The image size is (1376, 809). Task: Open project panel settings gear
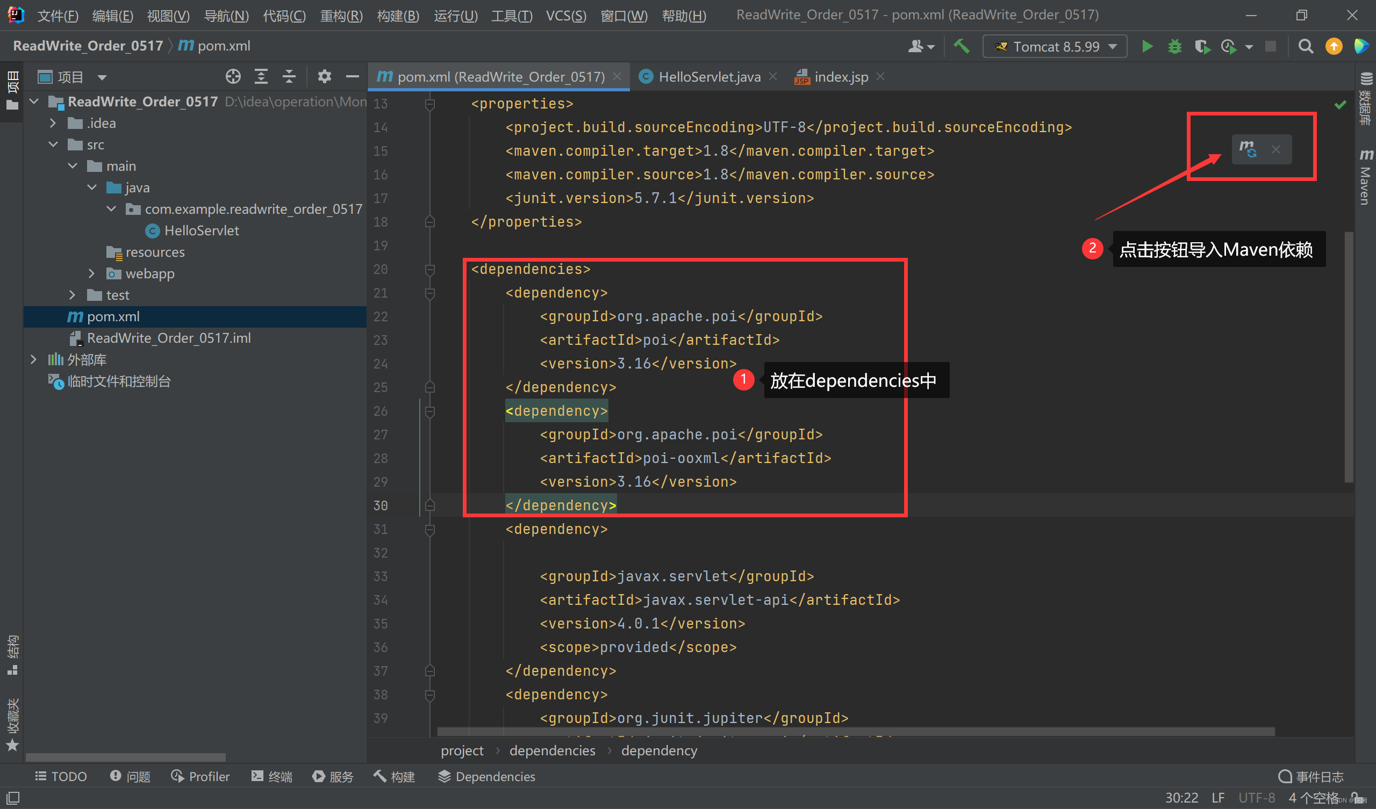324,77
